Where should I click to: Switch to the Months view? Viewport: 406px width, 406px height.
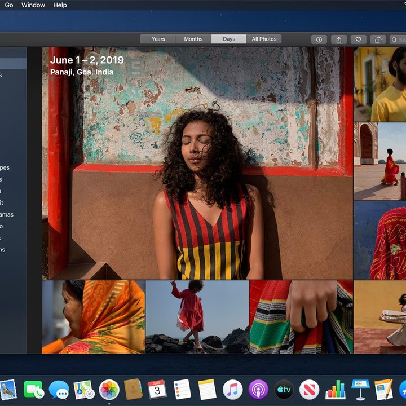[193, 39]
